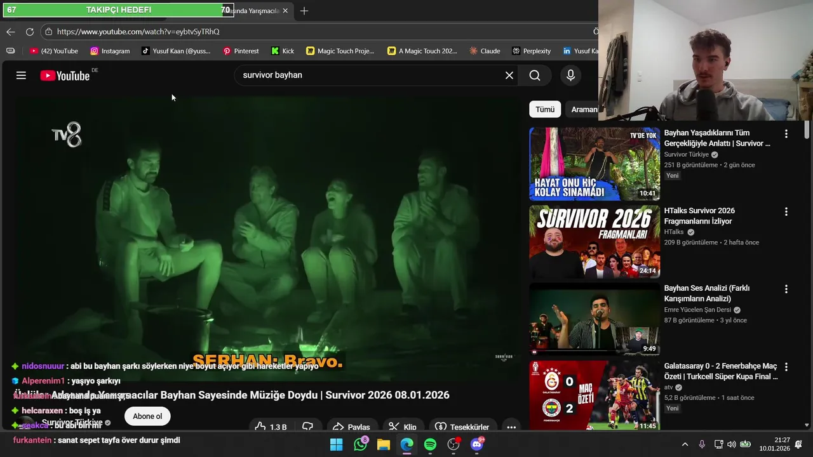Share the video with Paylaş
813x457 pixels.
[x=351, y=427]
